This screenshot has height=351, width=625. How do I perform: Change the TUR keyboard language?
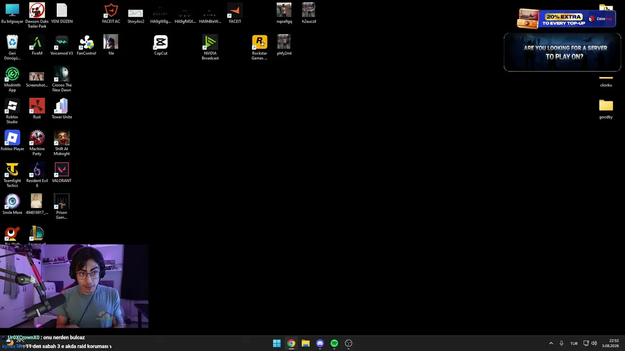coord(574,343)
